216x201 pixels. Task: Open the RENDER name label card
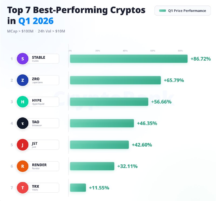pyautogui.click(x=43, y=166)
